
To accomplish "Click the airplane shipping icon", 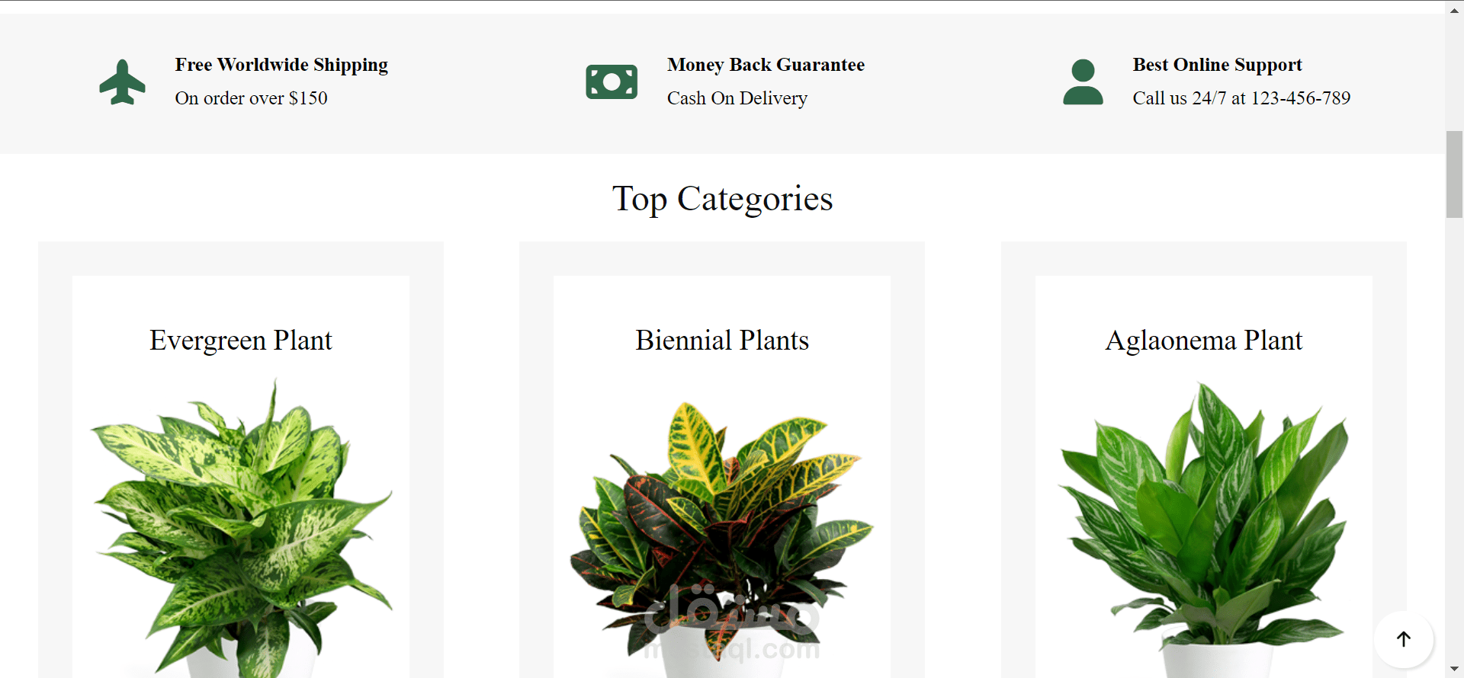I will tap(122, 82).
